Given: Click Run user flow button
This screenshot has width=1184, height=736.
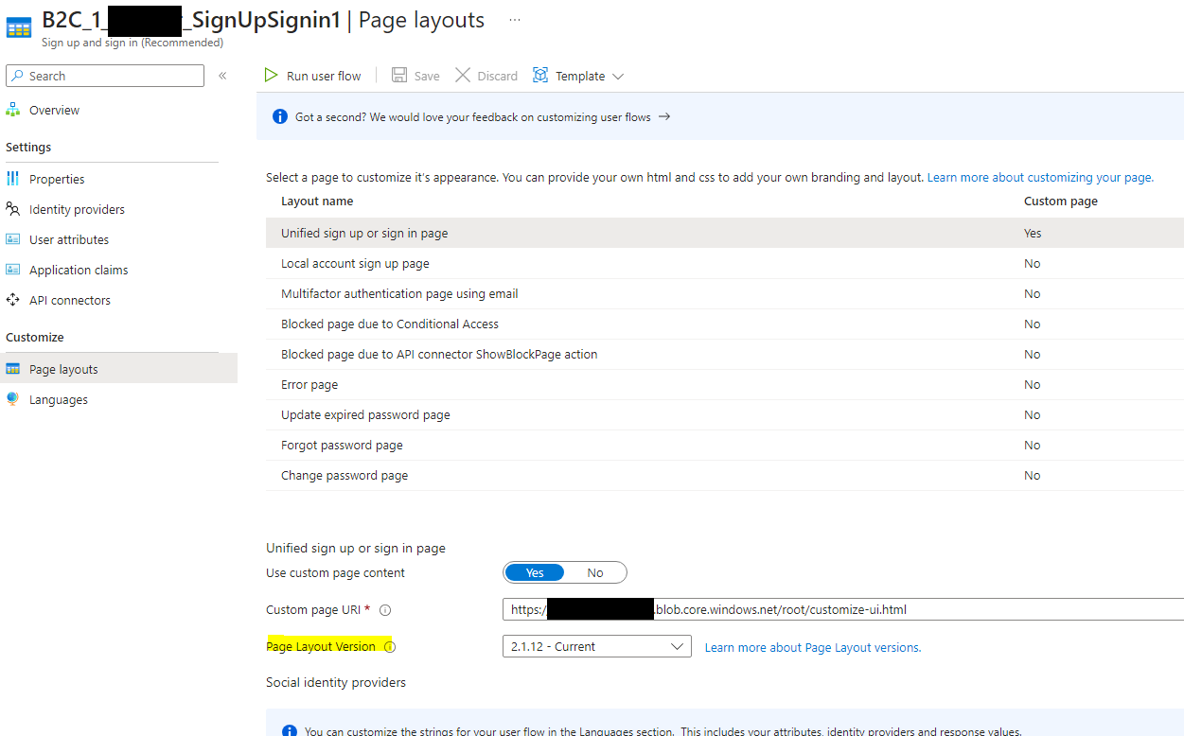Looking at the screenshot, I should 312,76.
